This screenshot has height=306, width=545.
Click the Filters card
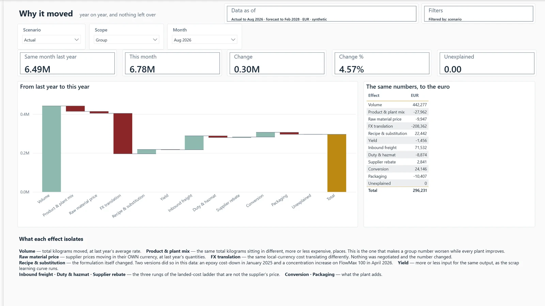coord(479,14)
